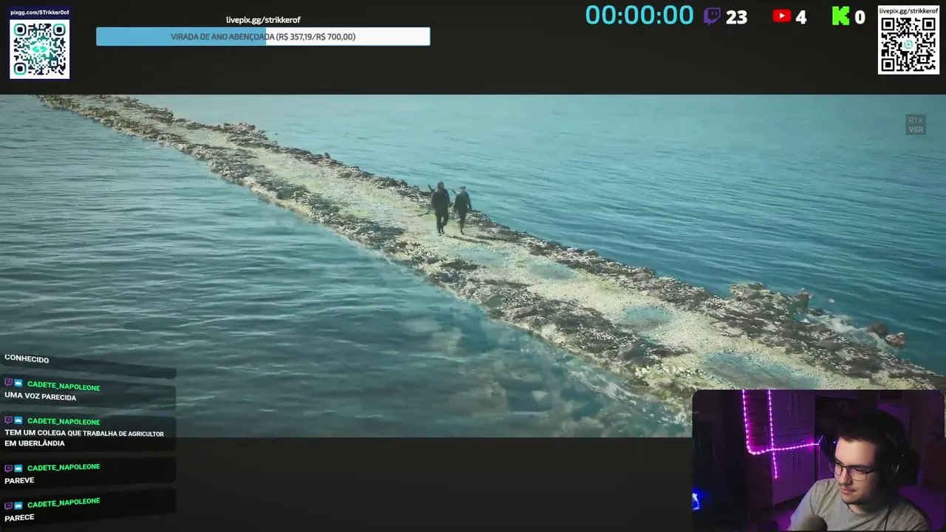Click the chat message about Uberlândia agricultor
The width and height of the screenshot is (946, 532).
(84, 438)
